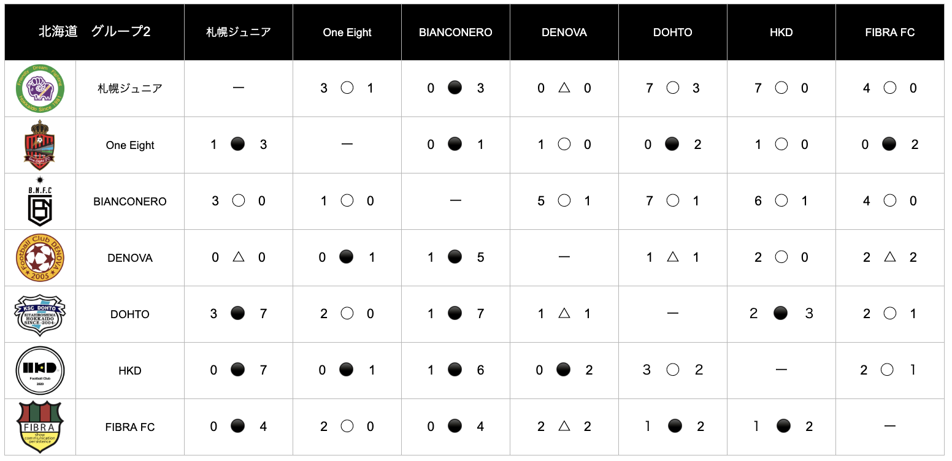
Task: Click the win circle in HKD row under FIBRA FC
Action: [x=887, y=370]
